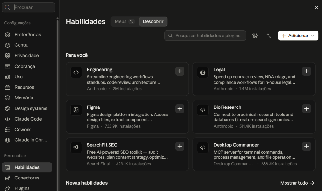Open the filter sliders icon
This screenshot has width=322, height=191.
[255, 36]
